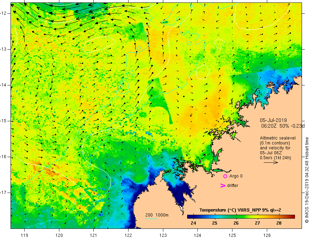This screenshot has width=309, height=239.
Task: Click the 'drifter' legend text
Action: click(232, 186)
